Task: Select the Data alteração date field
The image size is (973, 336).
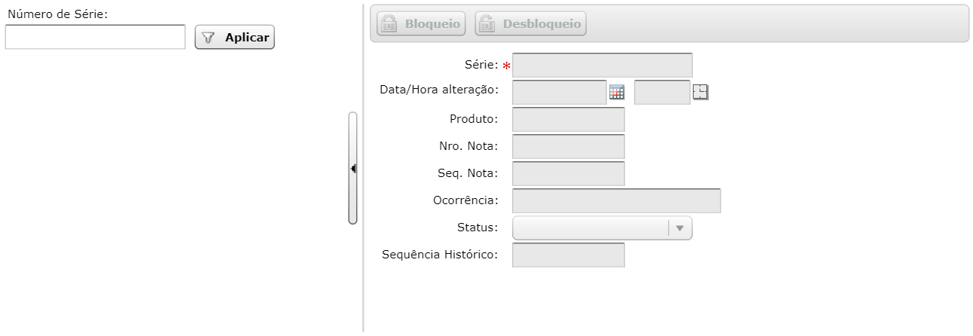Action: tap(559, 93)
